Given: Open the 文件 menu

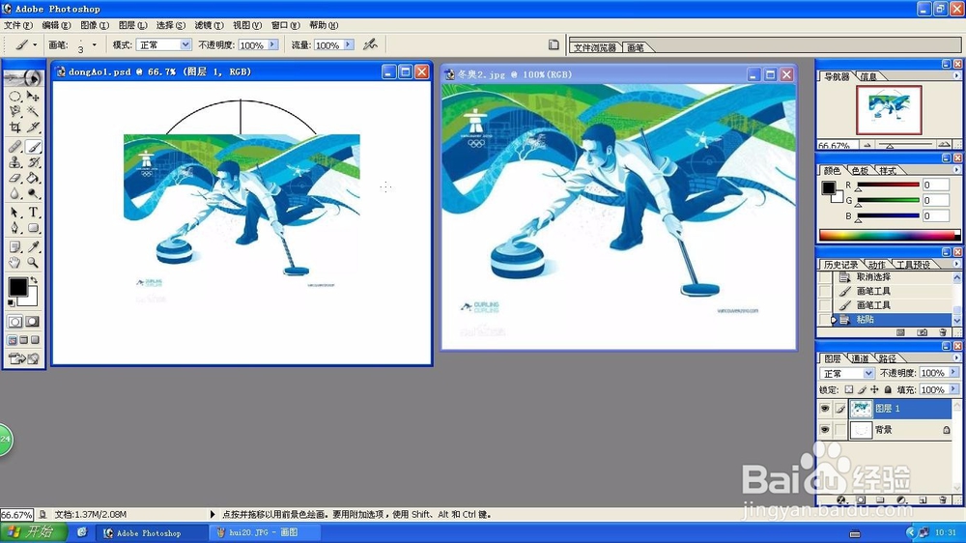Looking at the screenshot, I should point(17,25).
